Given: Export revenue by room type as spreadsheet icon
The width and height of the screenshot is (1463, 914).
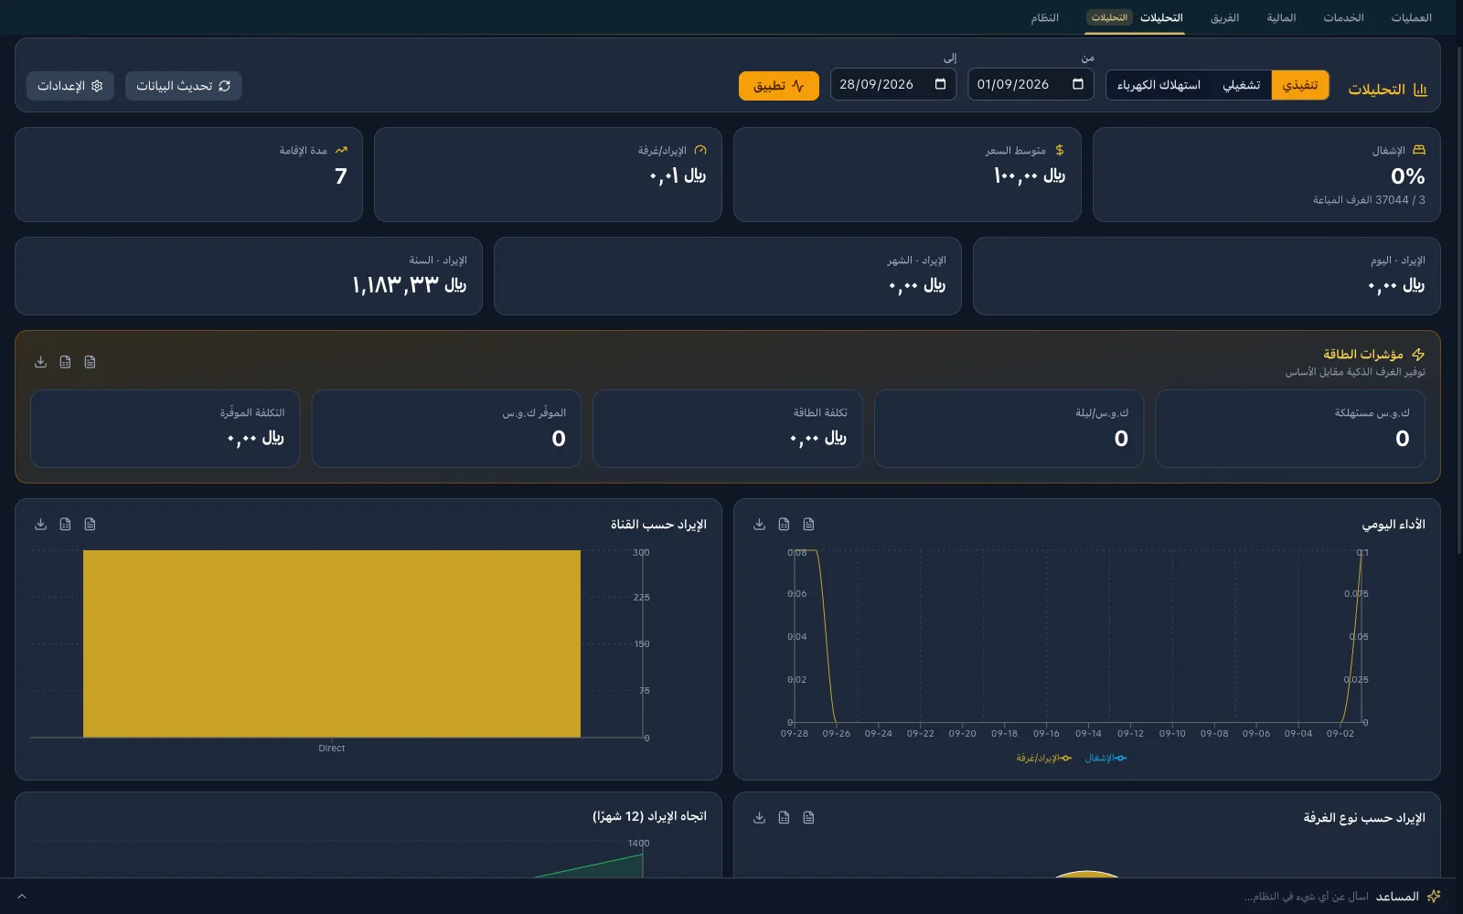Looking at the screenshot, I should point(784,817).
